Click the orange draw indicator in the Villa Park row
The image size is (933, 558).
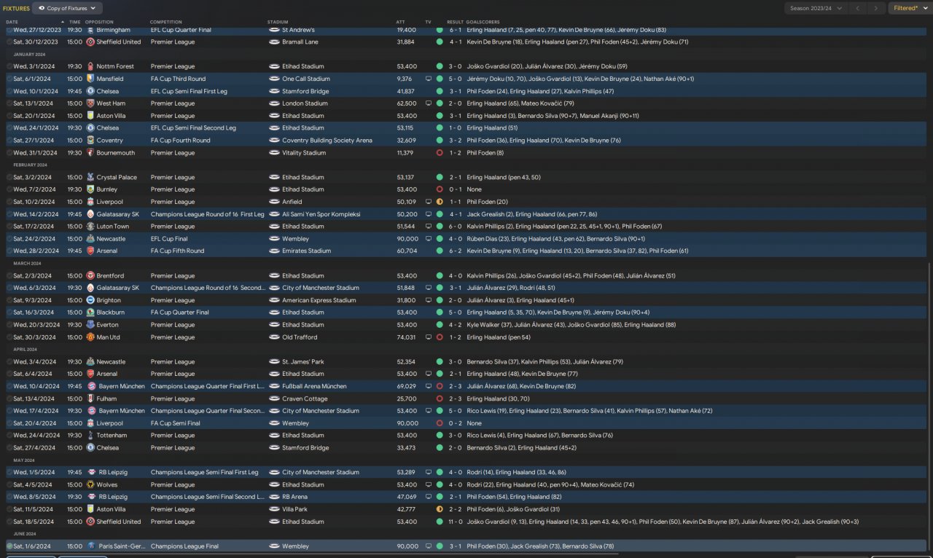[x=440, y=509]
